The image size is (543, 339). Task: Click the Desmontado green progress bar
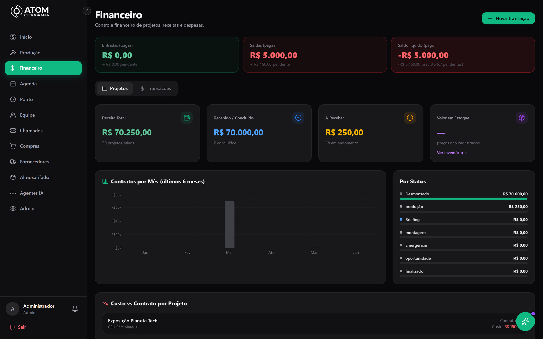(x=464, y=199)
